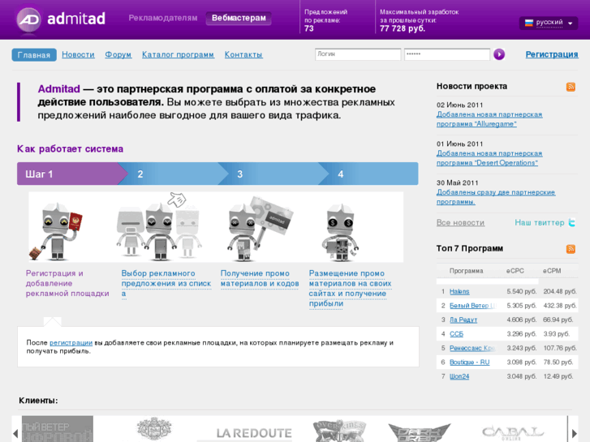Click the La Redoute client logo

(254, 433)
